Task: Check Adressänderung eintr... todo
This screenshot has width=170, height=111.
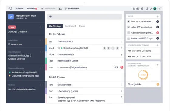Action: [x=128, y=33]
